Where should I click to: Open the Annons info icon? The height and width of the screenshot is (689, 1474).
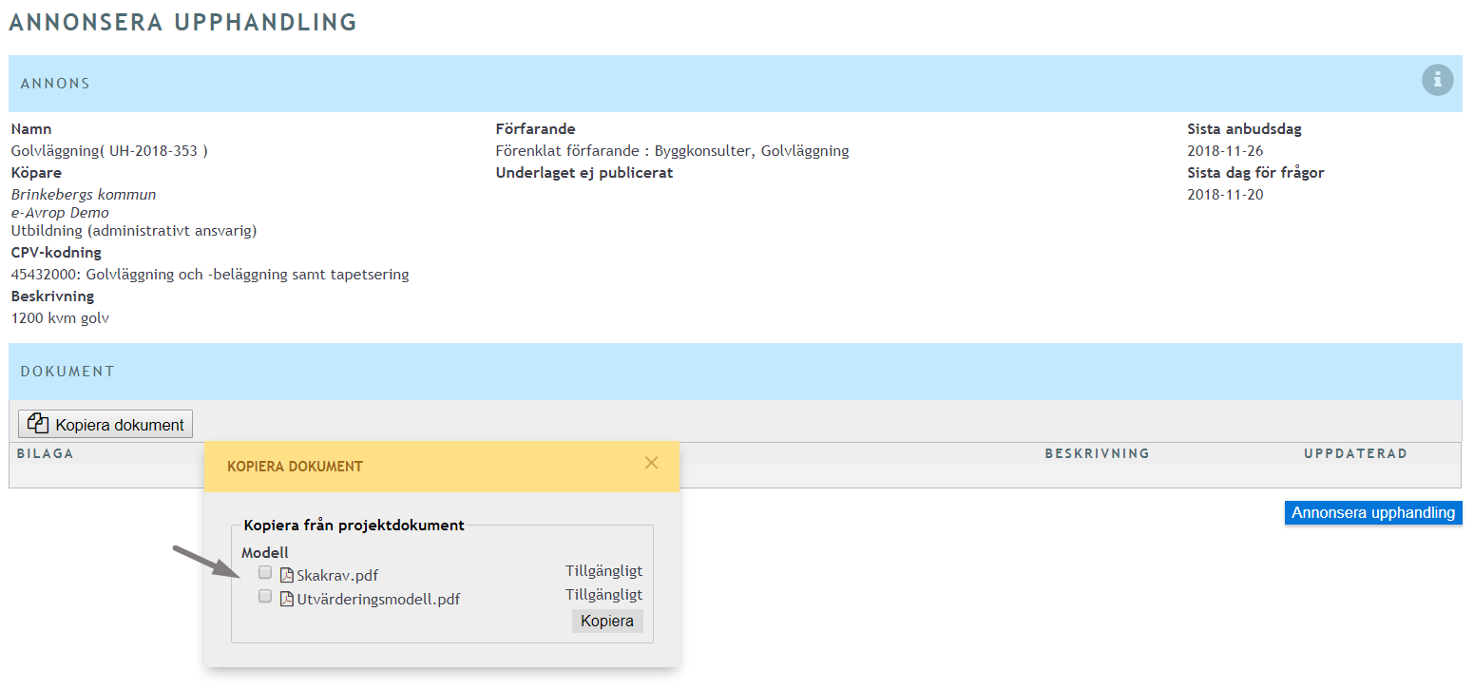pos(1437,80)
